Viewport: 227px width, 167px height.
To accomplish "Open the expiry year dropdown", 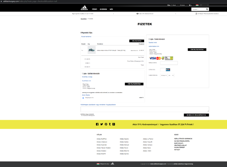I will tap(171, 75).
